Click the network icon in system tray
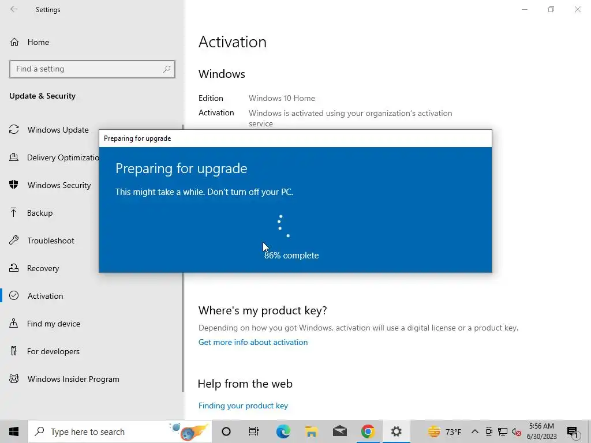This screenshot has width=591, height=443. tap(503, 431)
